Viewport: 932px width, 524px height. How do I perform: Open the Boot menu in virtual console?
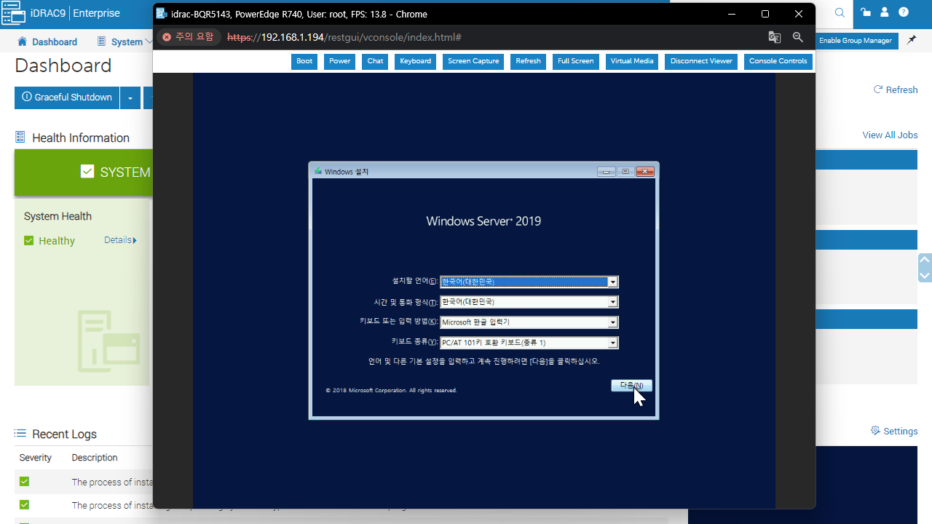tap(304, 61)
